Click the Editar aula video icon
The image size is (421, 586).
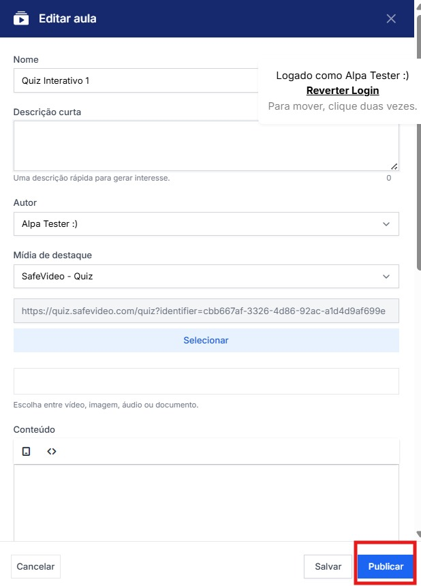pyautogui.click(x=21, y=18)
